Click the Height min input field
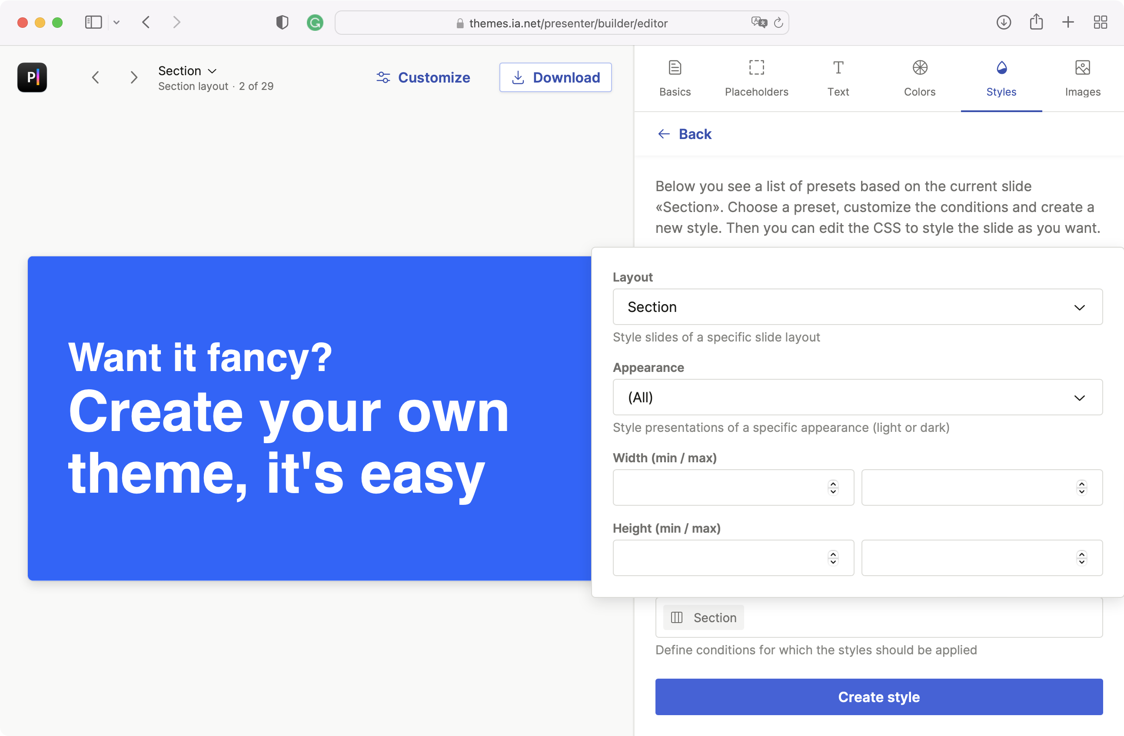1124x736 pixels. click(x=733, y=557)
